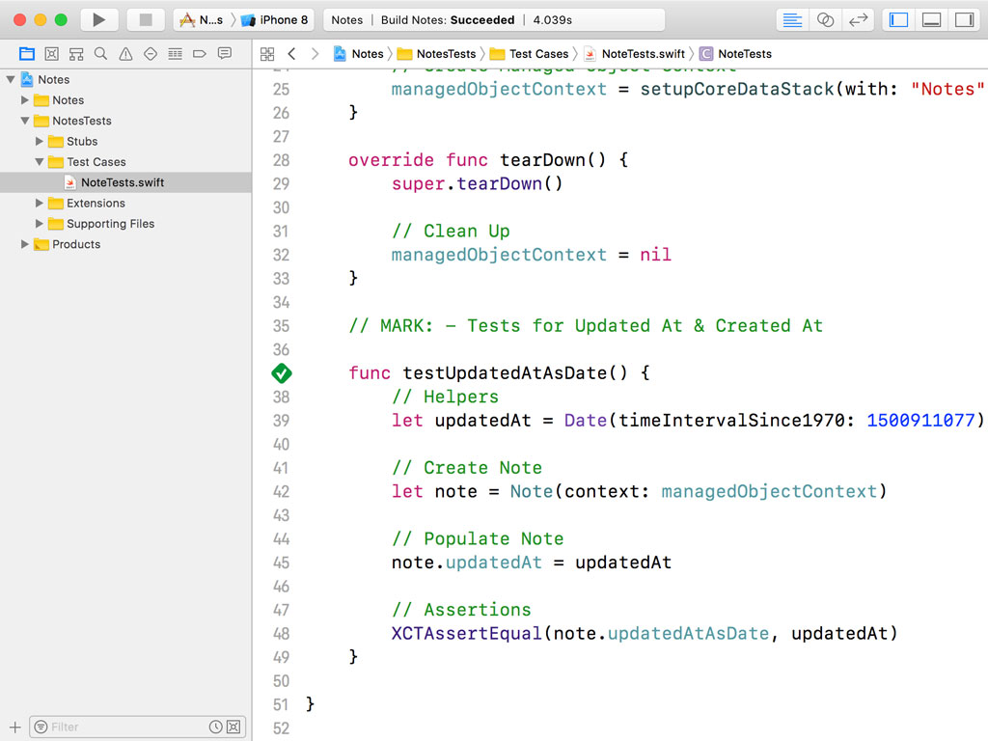Select the Symbol navigator icon

pyautogui.click(x=76, y=53)
